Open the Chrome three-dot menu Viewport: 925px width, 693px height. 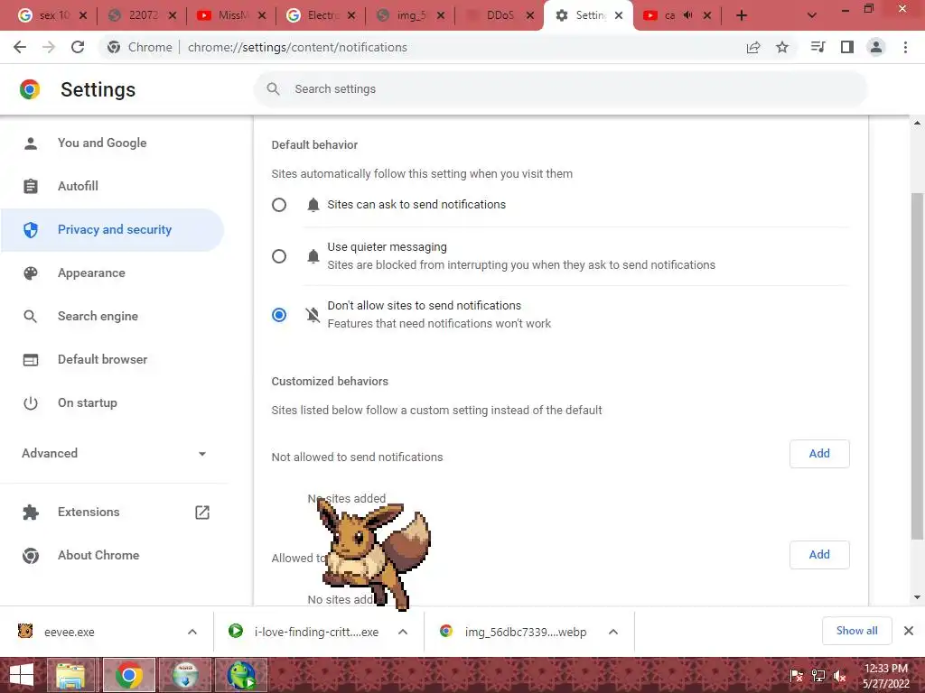(905, 47)
